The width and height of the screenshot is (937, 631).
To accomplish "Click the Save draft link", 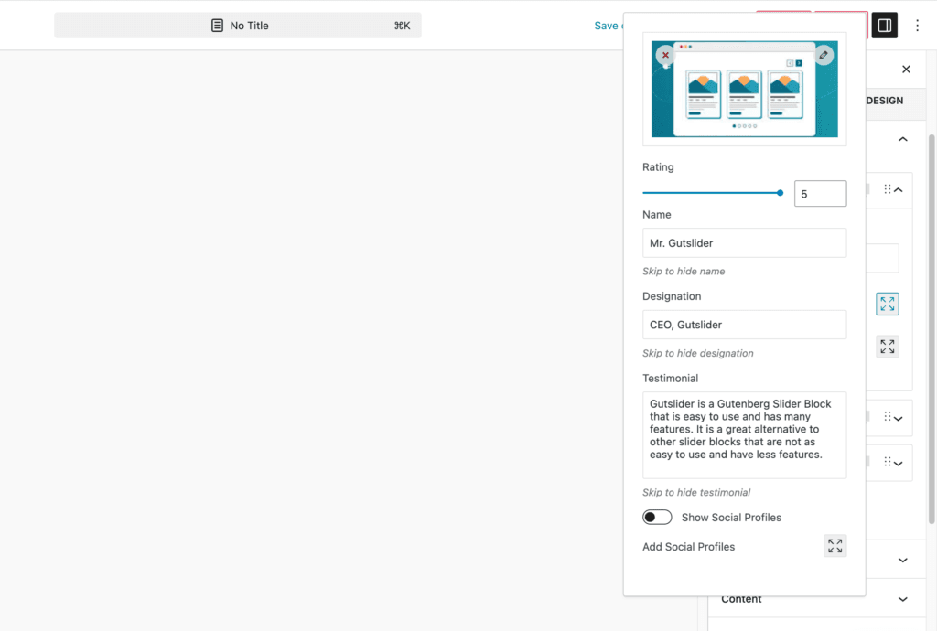I will [608, 26].
